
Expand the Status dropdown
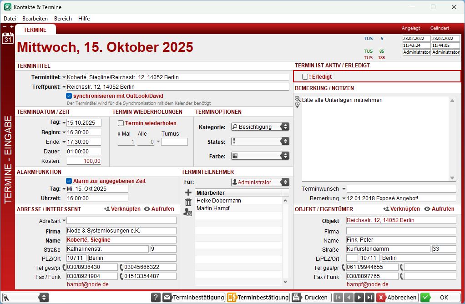click(x=260, y=142)
